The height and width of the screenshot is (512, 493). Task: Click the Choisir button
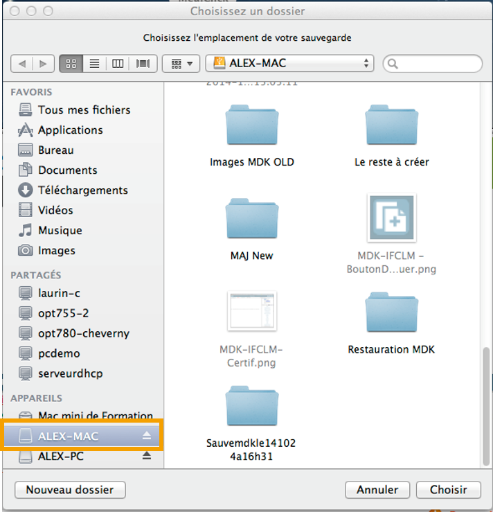click(x=448, y=490)
